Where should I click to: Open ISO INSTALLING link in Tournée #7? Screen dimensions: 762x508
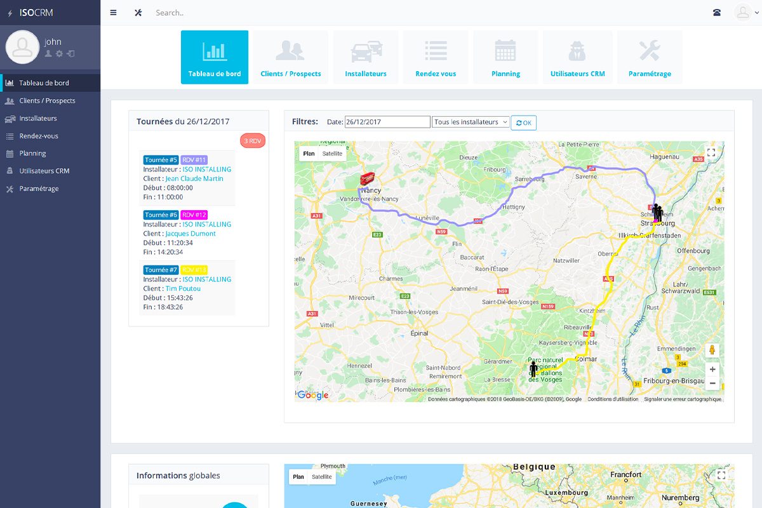[x=207, y=279]
